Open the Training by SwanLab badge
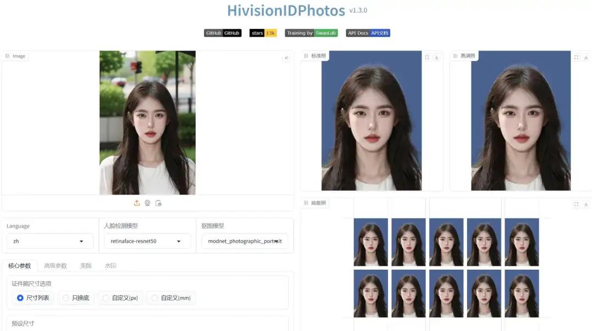 click(311, 33)
